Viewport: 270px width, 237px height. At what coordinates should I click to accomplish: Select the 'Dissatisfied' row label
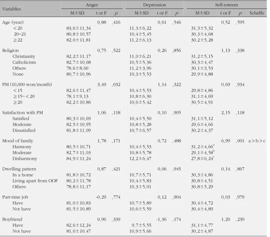[24, 131]
